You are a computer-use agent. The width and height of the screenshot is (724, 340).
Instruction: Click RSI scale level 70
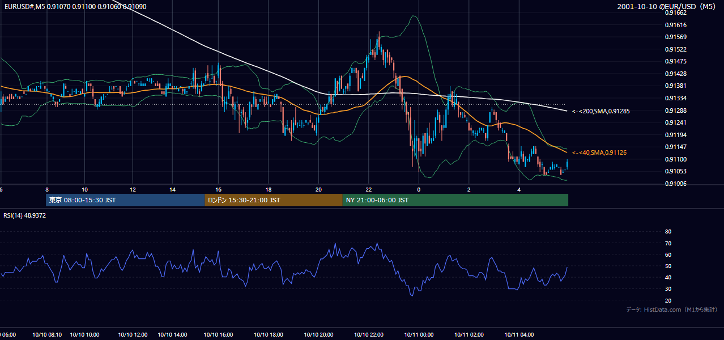pyautogui.click(x=668, y=243)
